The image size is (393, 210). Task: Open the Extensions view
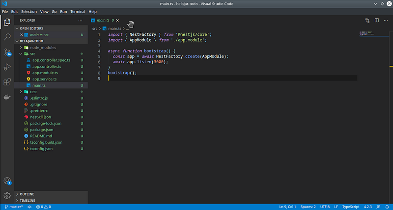click(7, 82)
